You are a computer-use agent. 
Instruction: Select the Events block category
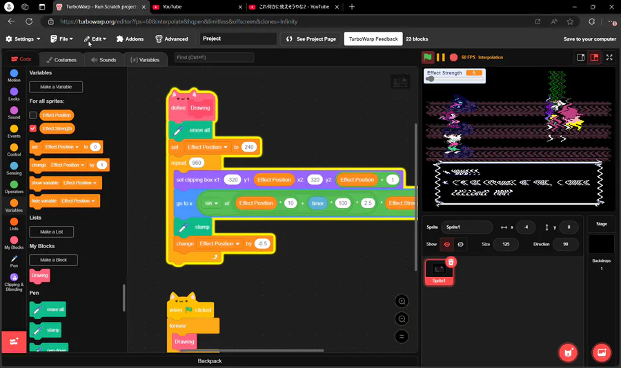click(x=14, y=131)
